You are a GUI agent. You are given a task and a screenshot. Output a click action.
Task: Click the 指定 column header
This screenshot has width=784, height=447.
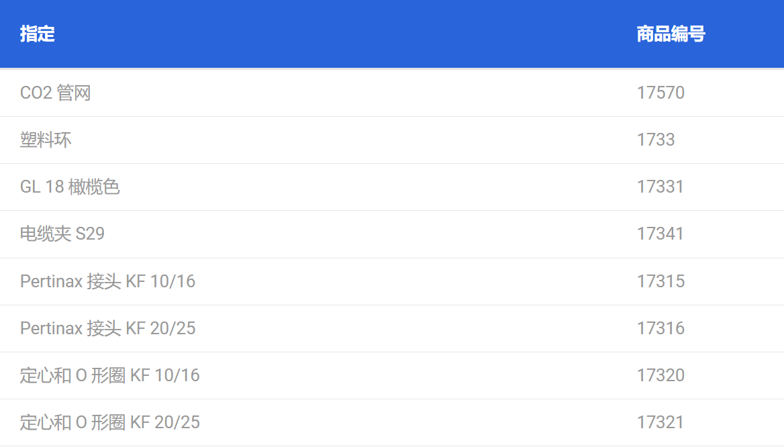(x=38, y=34)
